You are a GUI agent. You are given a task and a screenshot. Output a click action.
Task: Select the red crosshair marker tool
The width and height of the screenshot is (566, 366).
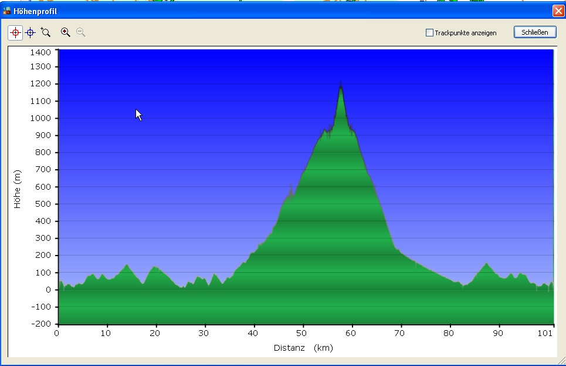click(x=15, y=33)
